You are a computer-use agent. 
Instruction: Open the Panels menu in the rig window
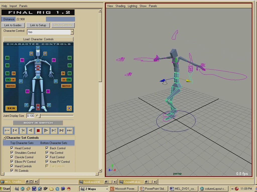tap(23, 6)
